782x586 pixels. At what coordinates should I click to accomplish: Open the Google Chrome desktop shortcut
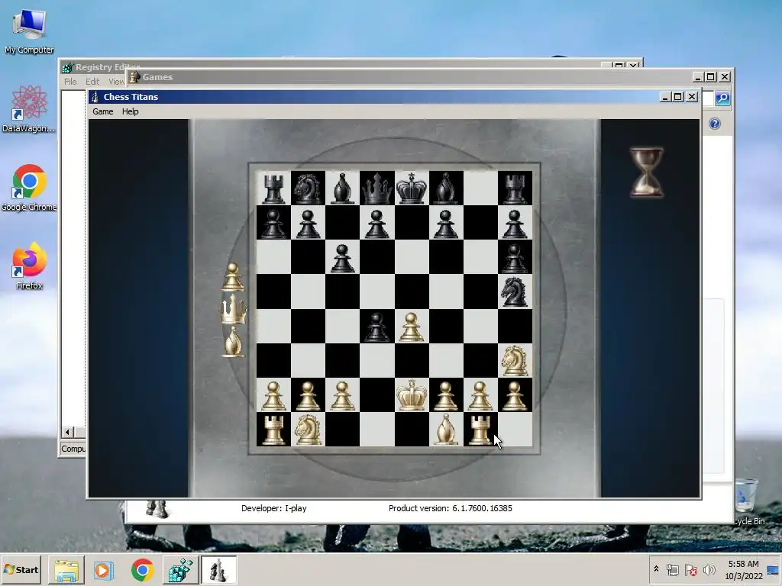point(29,188)
